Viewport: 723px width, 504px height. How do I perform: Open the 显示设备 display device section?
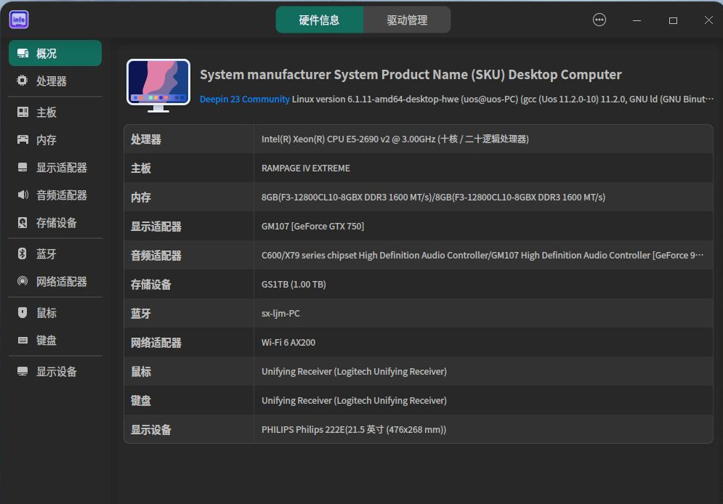coord(23,371)
